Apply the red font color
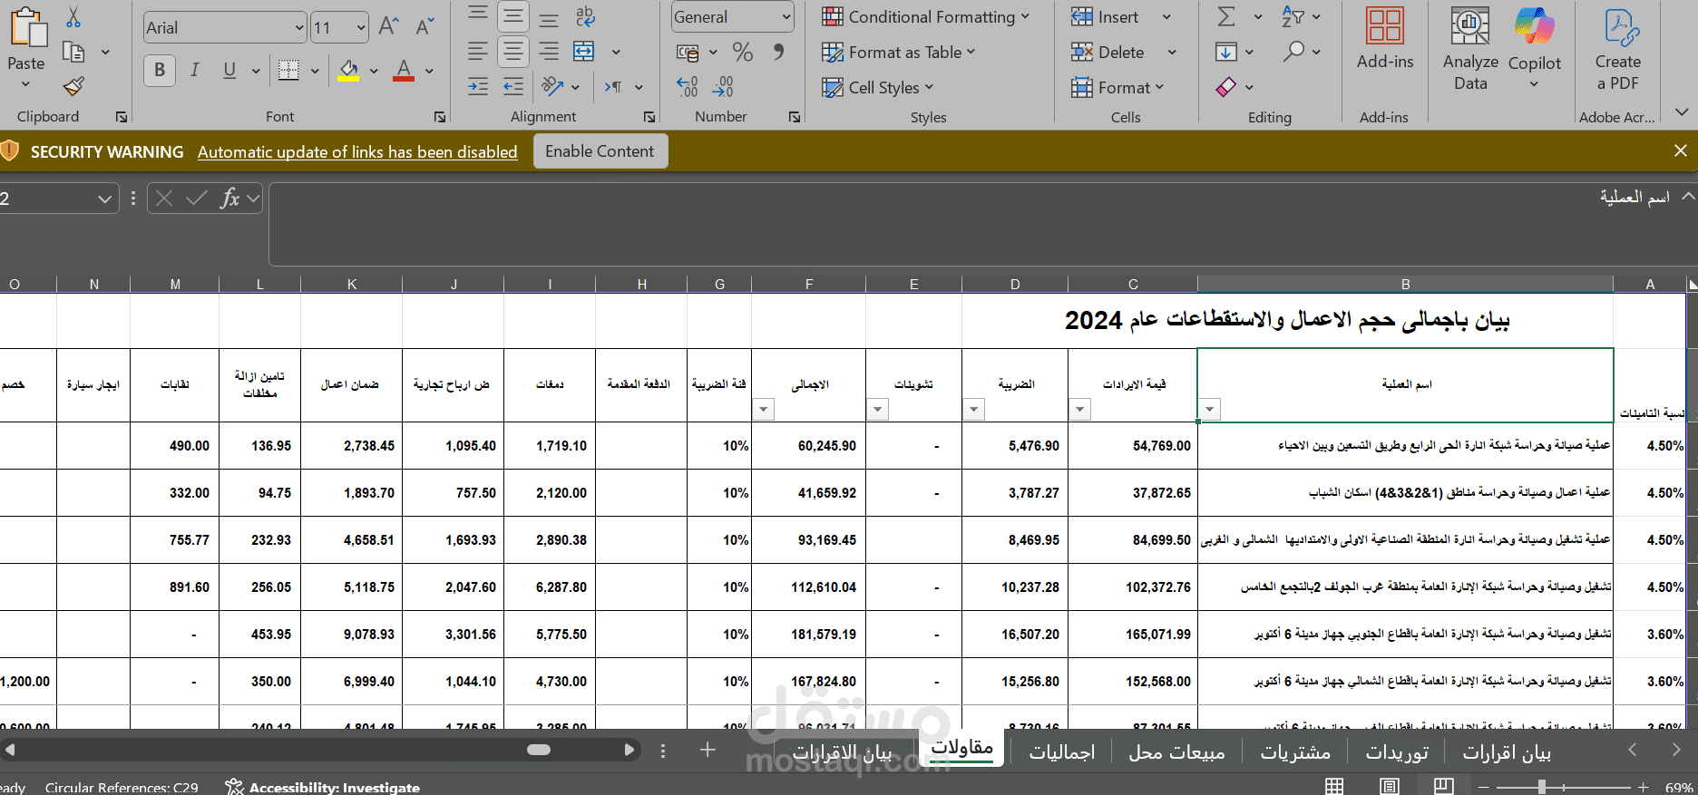 [x=404, y=70]
